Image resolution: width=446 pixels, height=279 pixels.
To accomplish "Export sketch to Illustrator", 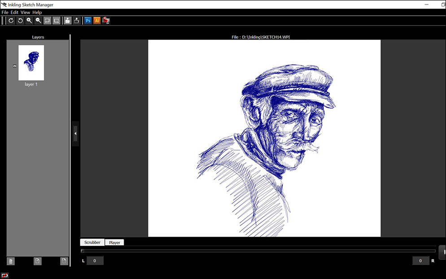I will pos(97,21).
